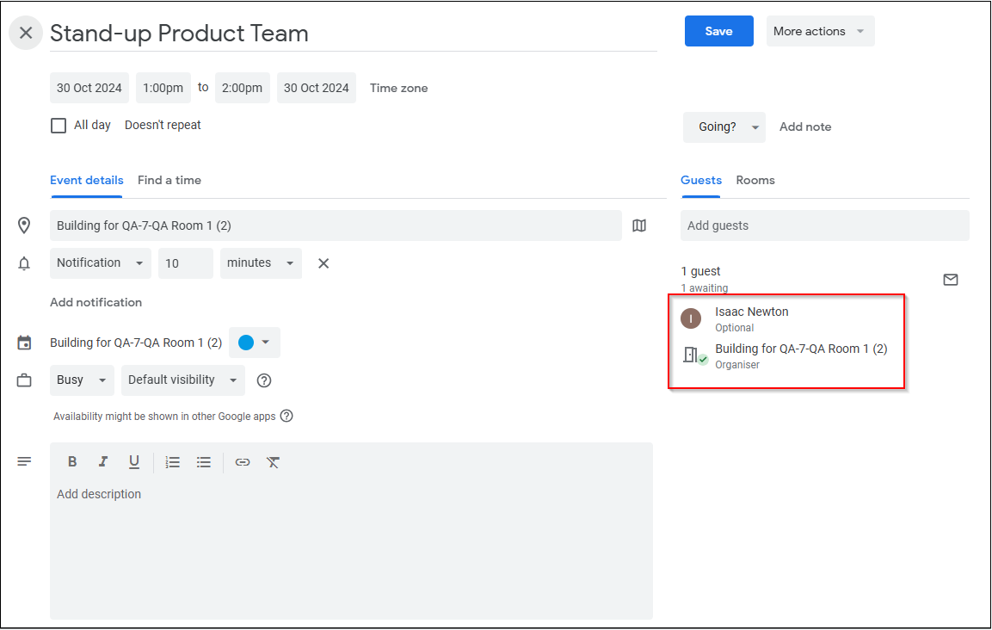Insert numbered list in description
The height and width of the screenshot is (630, 992).
coord(172,462)
